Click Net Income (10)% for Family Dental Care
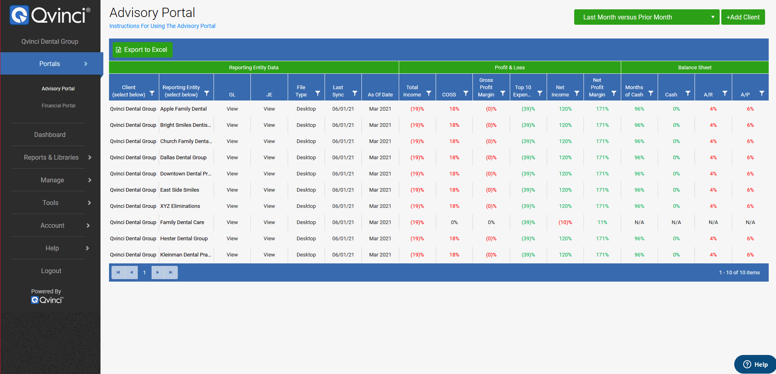 tap(565, 222)
